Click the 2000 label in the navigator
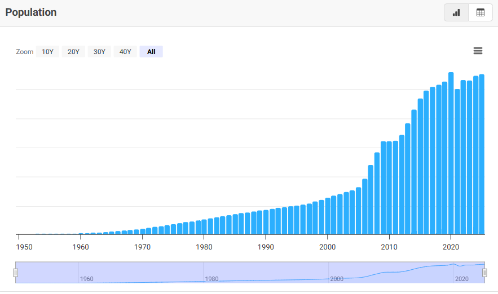498x294 pixels. (x=337, y=279)
